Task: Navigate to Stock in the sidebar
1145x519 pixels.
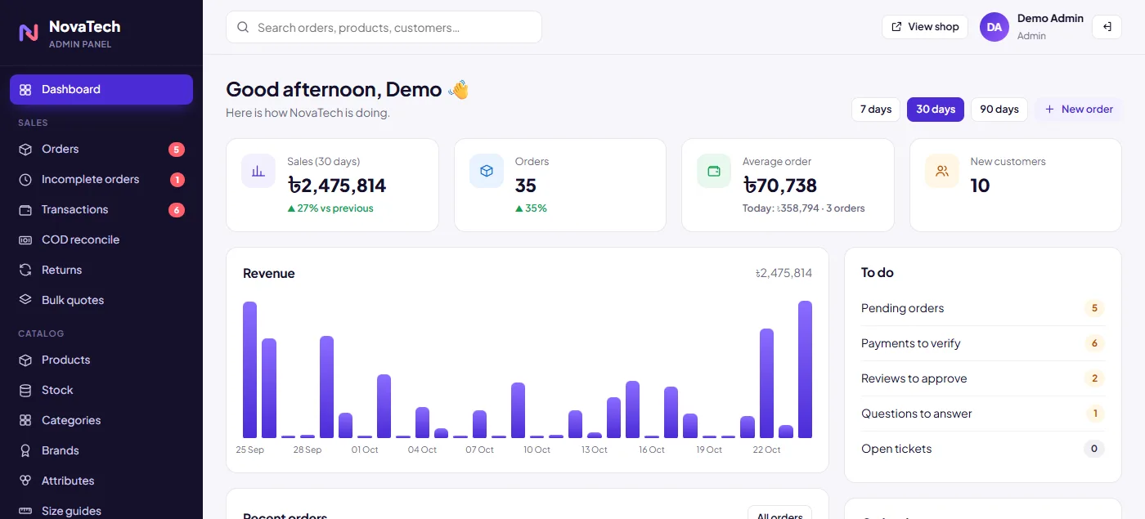Action: (x=101, y=391)
